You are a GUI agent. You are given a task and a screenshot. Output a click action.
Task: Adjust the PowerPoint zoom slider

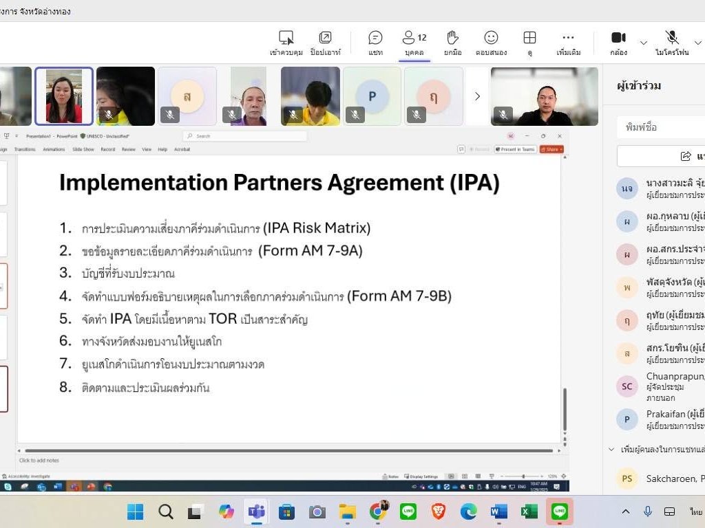[x=523, y=476]
